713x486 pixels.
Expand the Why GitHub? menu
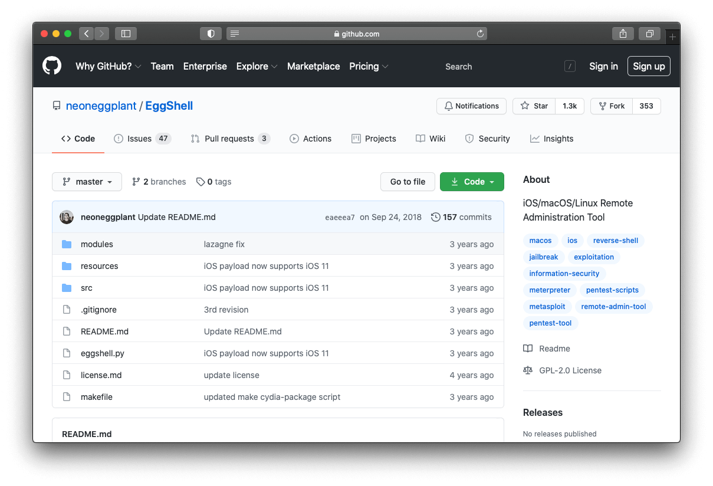(x=109, y=66)
